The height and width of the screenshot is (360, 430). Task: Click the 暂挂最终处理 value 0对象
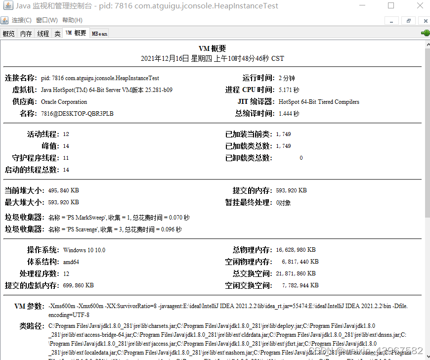coord(283,203)
